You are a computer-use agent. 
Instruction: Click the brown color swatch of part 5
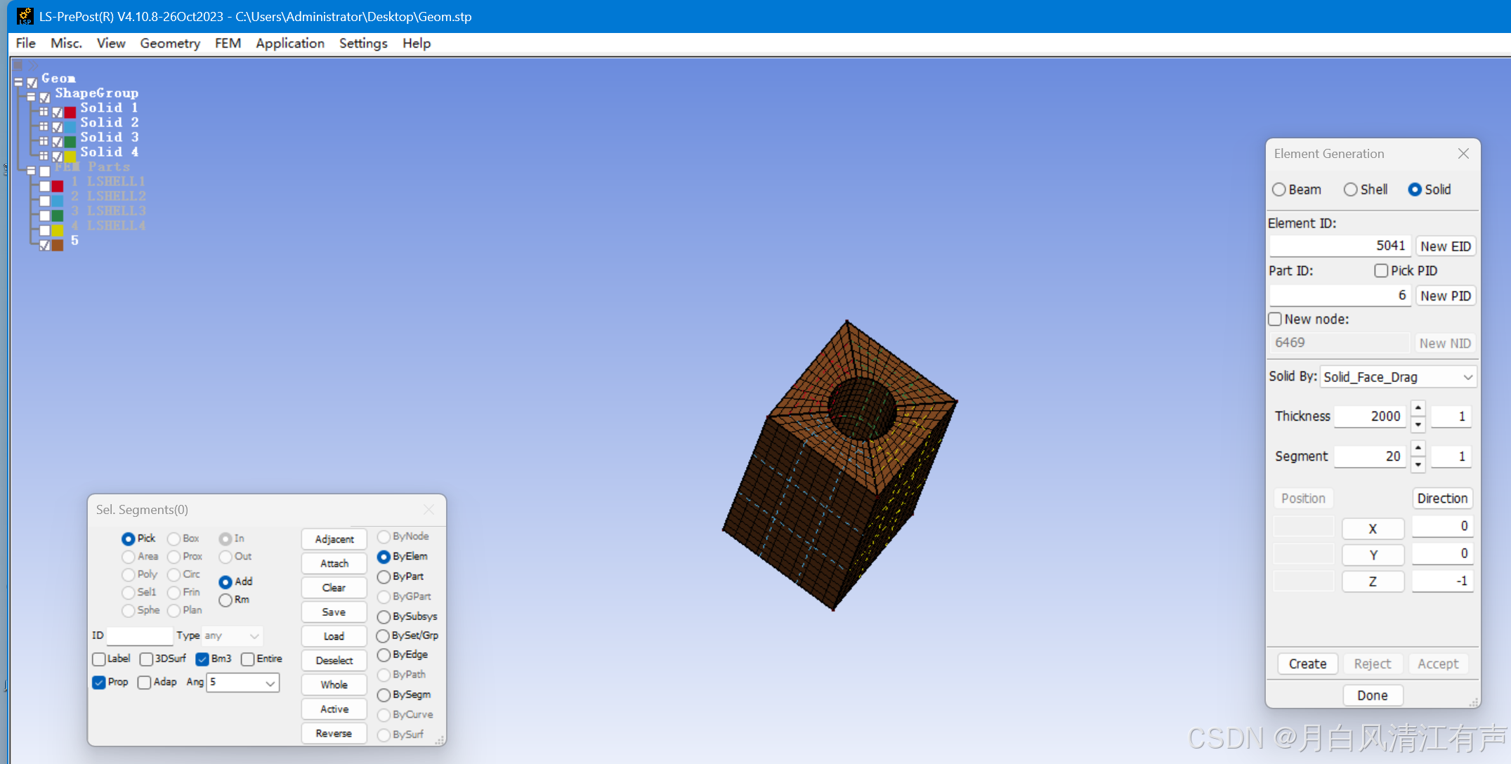(58, 245)
